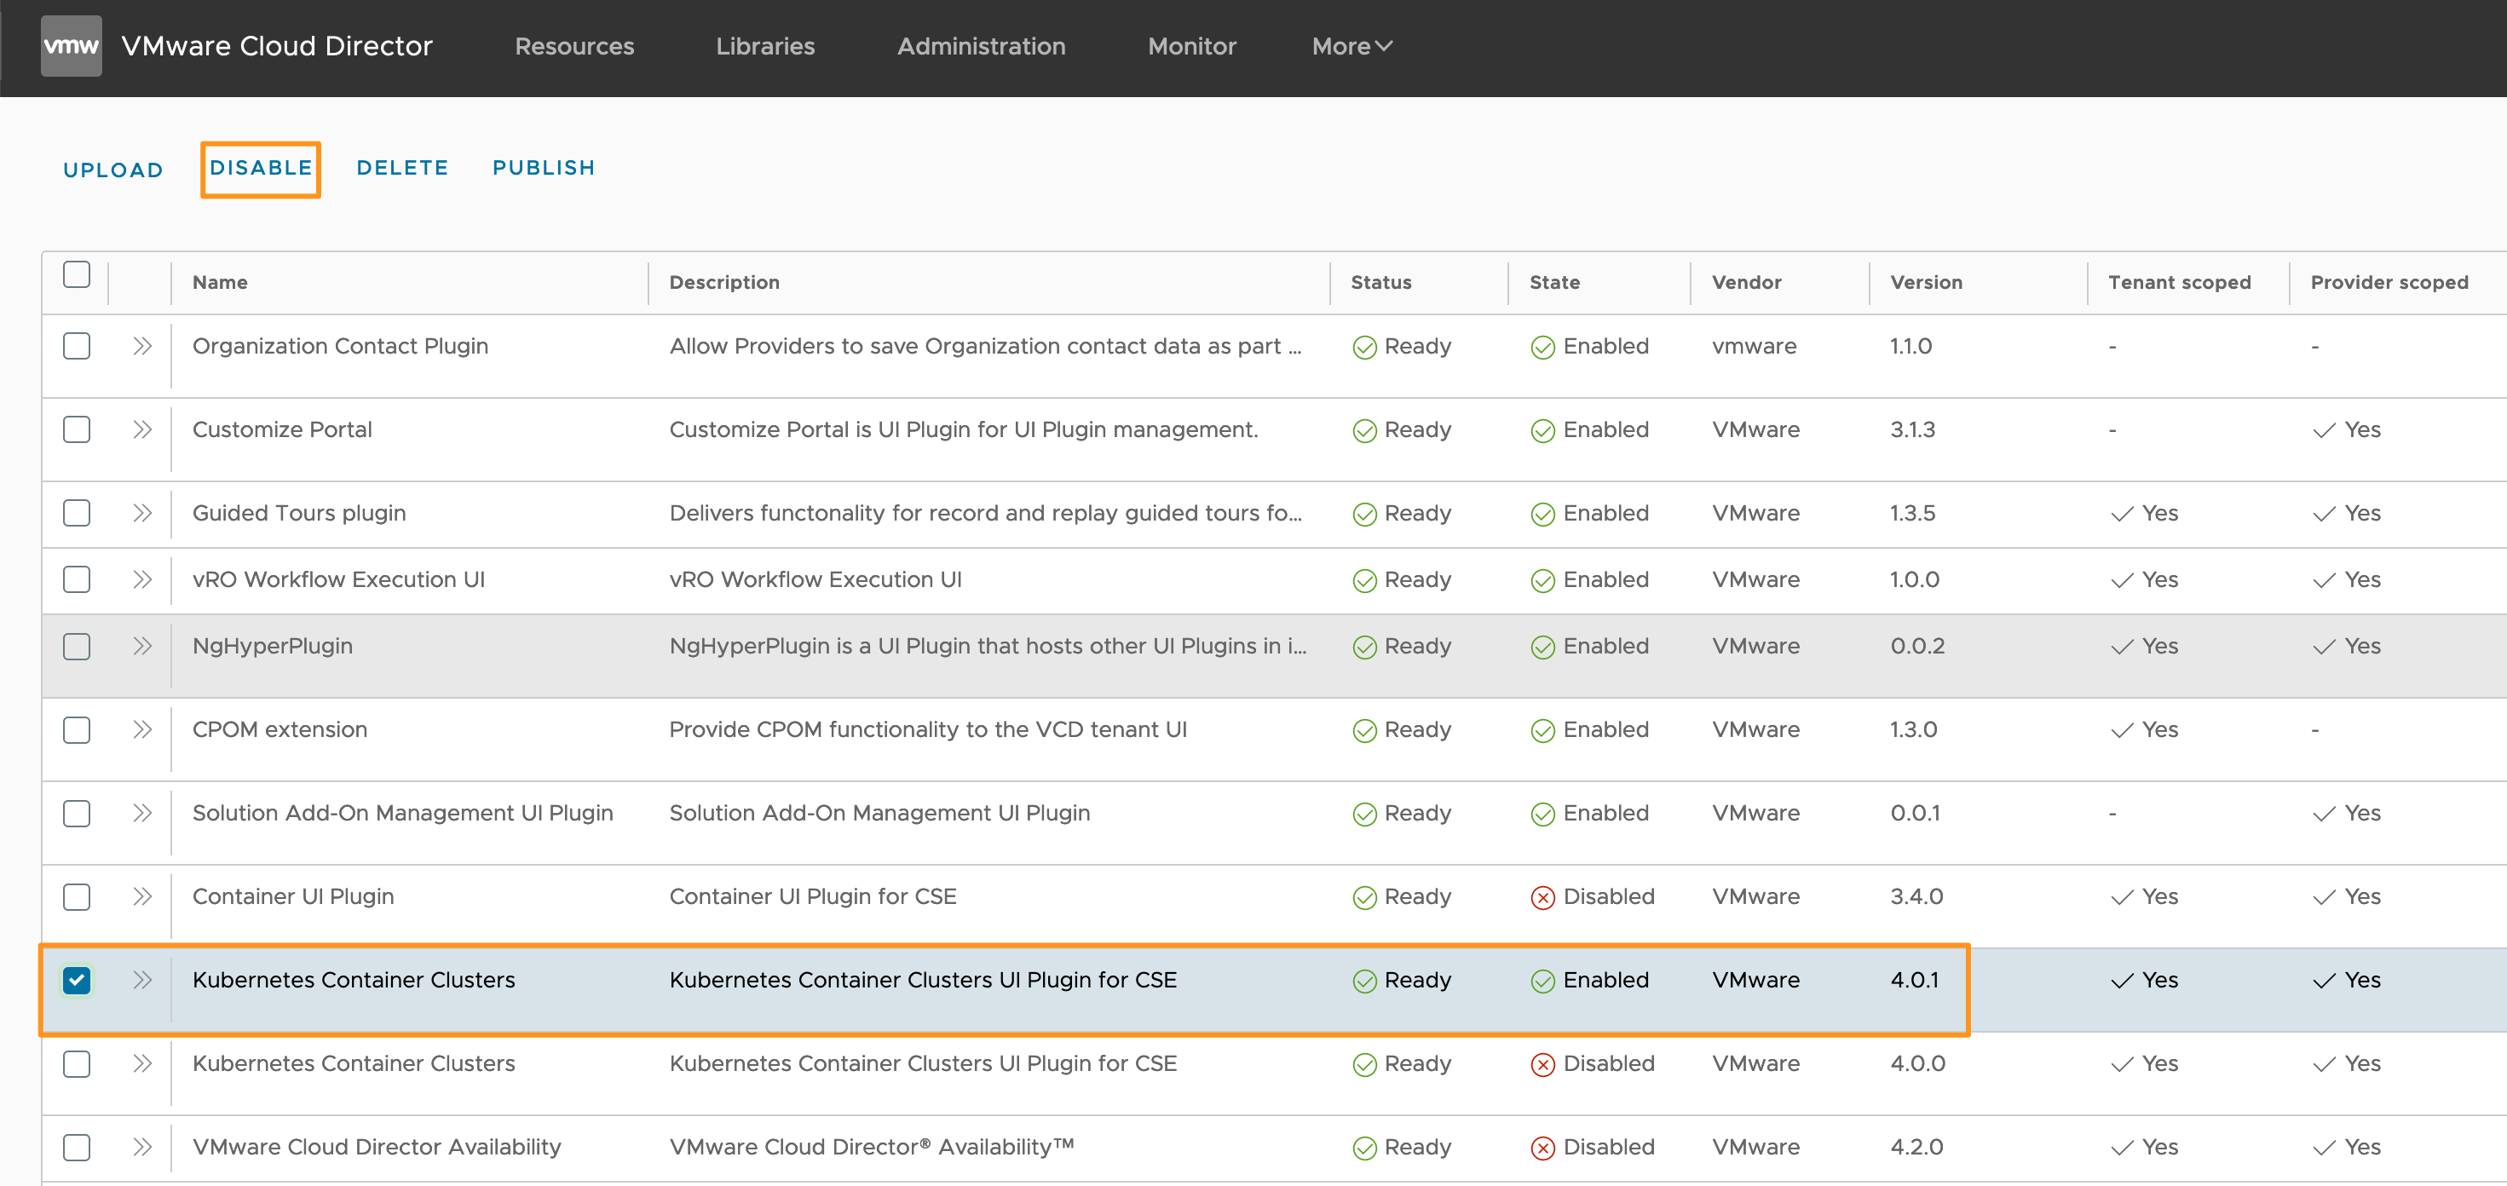Click Enabled icon for Guided Tours plugin
Screen dimensions: 2507x1186
pos(1542,515)
